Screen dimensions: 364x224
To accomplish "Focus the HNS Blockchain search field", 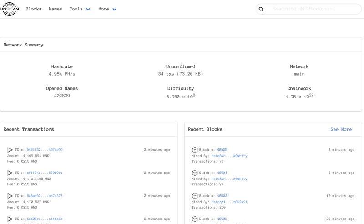I will pyautogui.click(x=314, y=9).
